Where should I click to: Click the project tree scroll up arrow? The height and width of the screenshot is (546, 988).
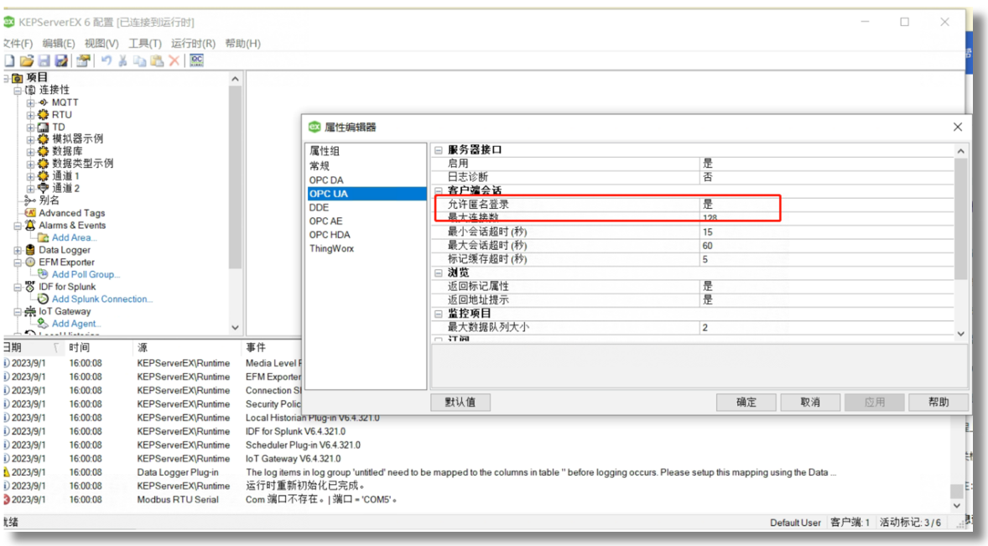[x=235, y=79]
